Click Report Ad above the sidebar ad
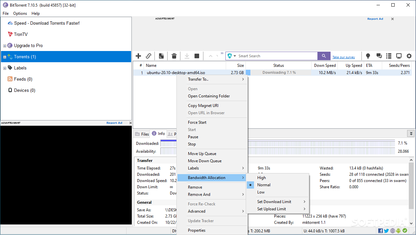Viewport: 416px width, 235px height. 114,123
